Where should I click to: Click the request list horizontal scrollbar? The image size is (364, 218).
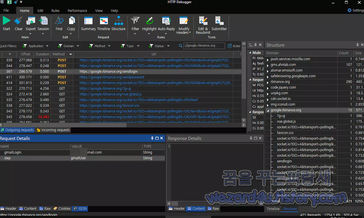click(x=122, y=125)
